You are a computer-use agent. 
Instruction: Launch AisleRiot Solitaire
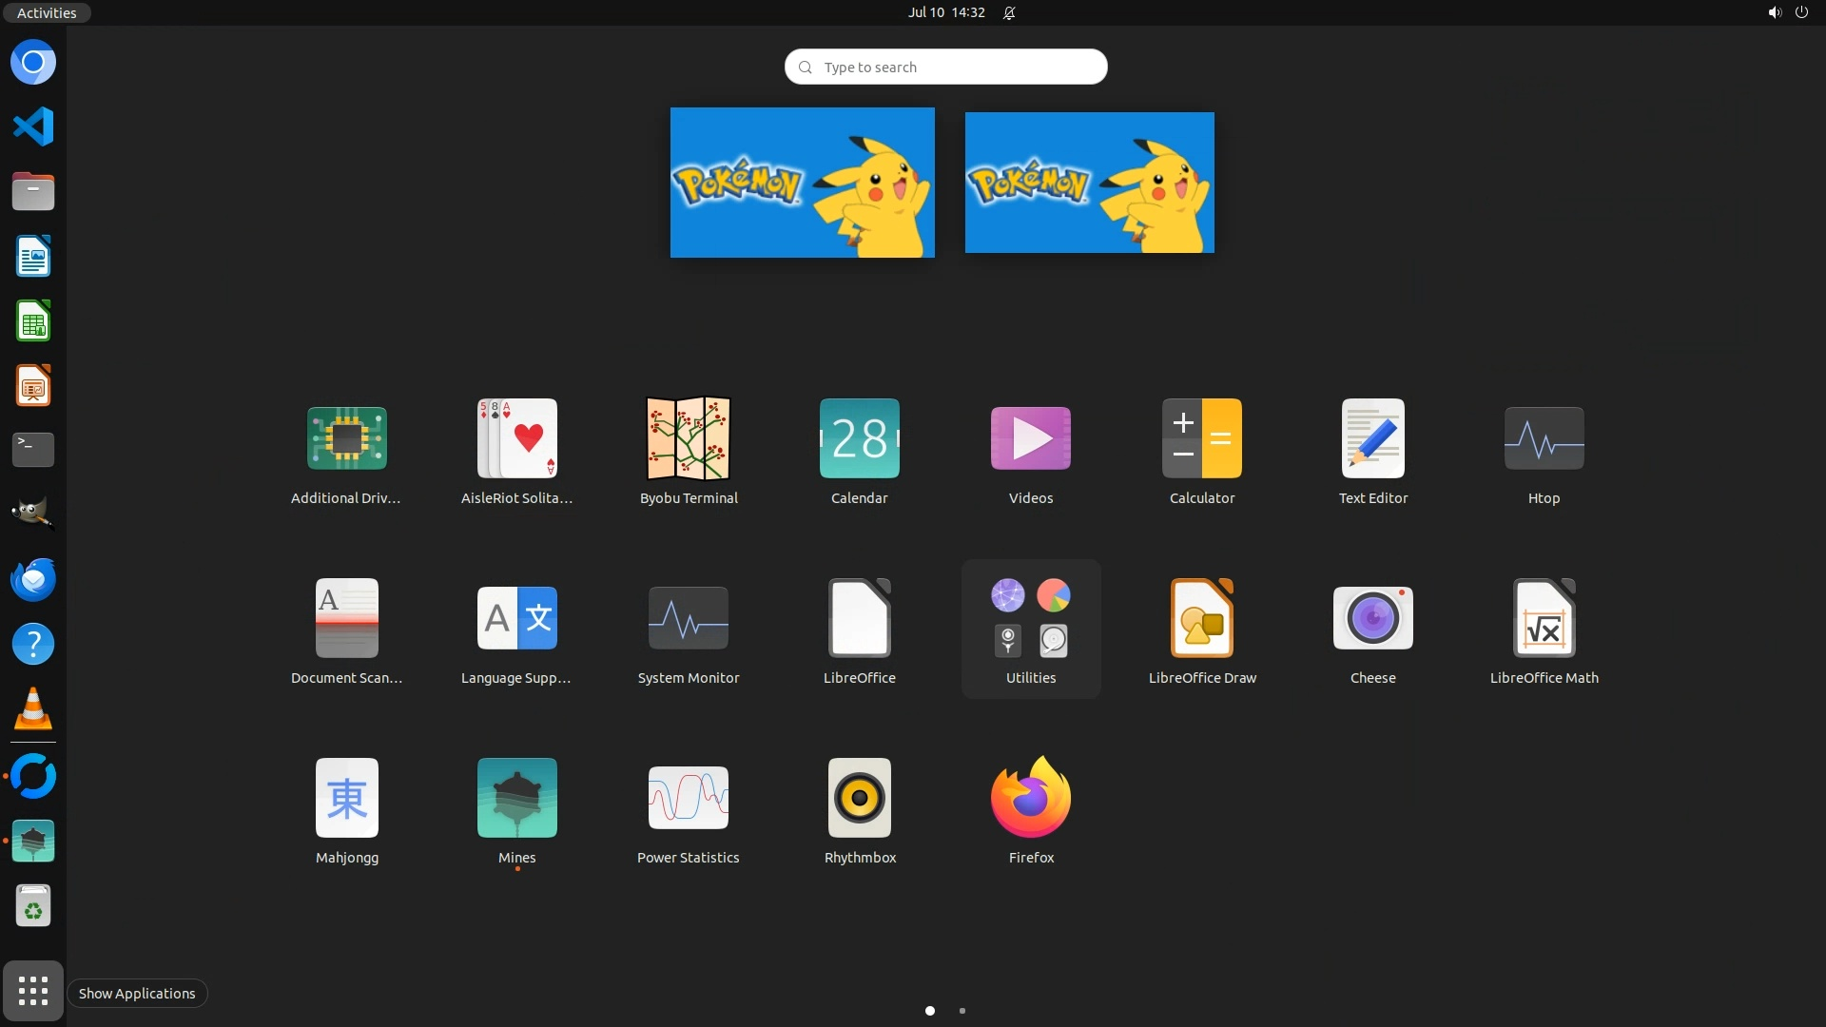pos(516,439)
